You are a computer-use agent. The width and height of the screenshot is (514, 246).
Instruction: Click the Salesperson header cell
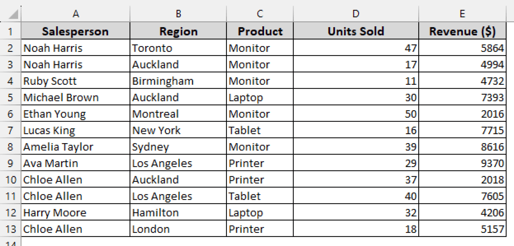point(76,31)
